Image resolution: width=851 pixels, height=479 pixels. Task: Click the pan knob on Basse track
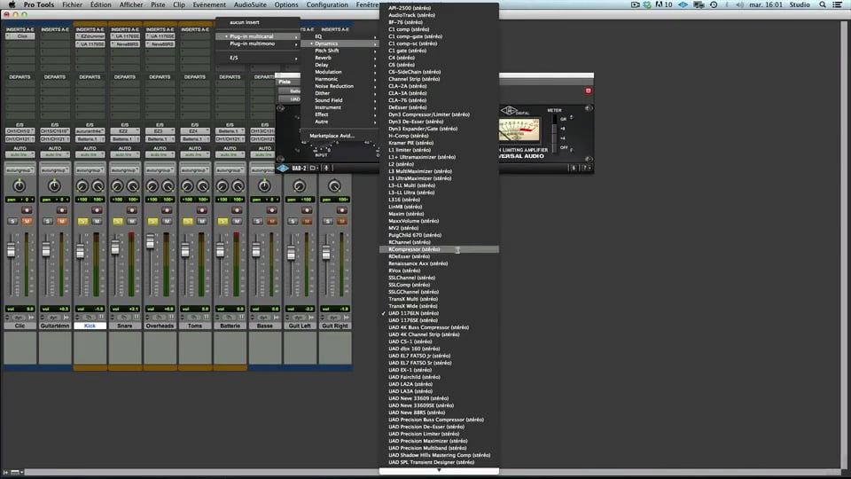(x=264, y=186)
